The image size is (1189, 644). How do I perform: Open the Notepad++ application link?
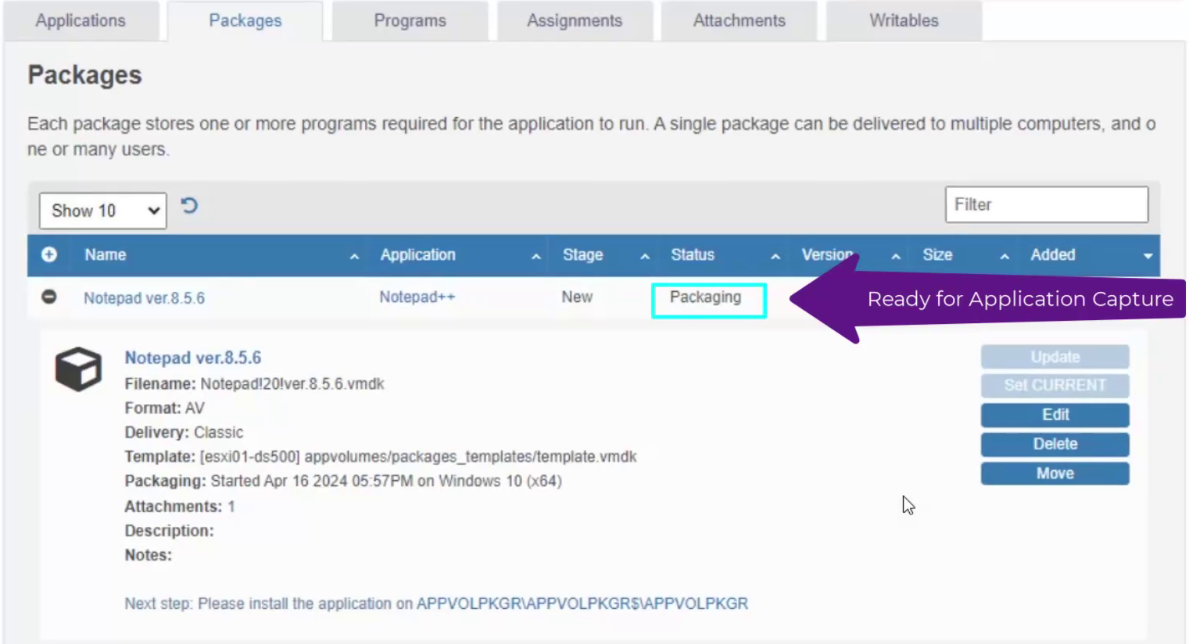pos(417,297)
